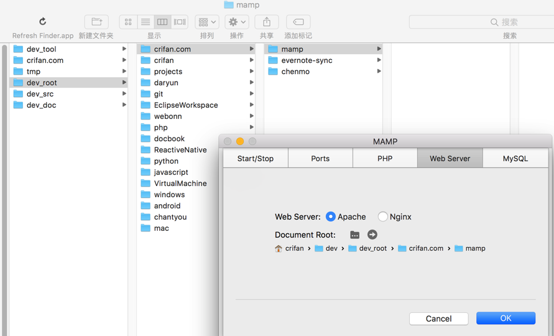Click the Refresh Finder.app toolbar icon
The image size is (554, 336).
coord(43,22)
